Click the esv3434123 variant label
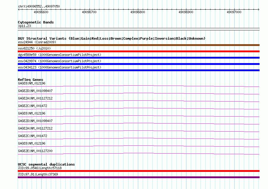Screen dimensions: 268x189 point(60,67)
